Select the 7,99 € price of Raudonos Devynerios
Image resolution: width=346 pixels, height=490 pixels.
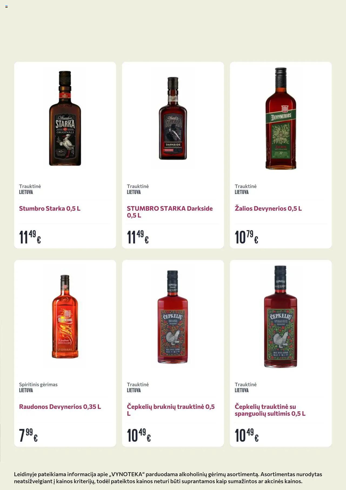click(x=28, y=435)
